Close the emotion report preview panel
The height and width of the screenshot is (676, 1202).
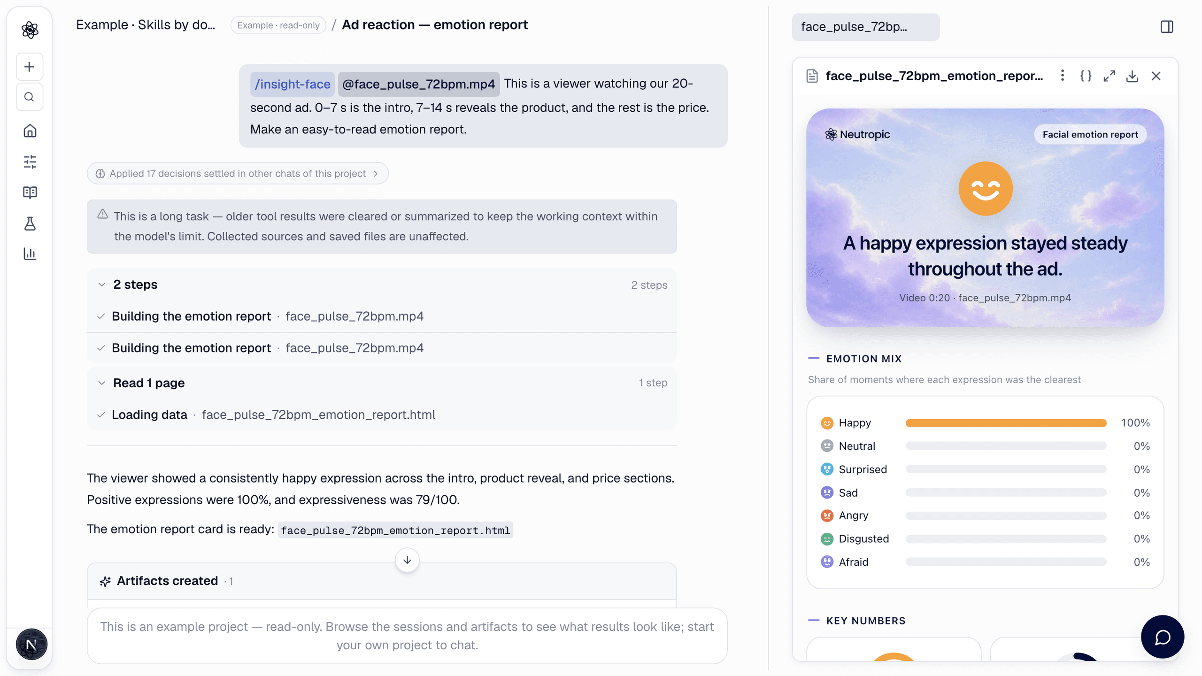pyautogui.click(x=1156, y=76)
